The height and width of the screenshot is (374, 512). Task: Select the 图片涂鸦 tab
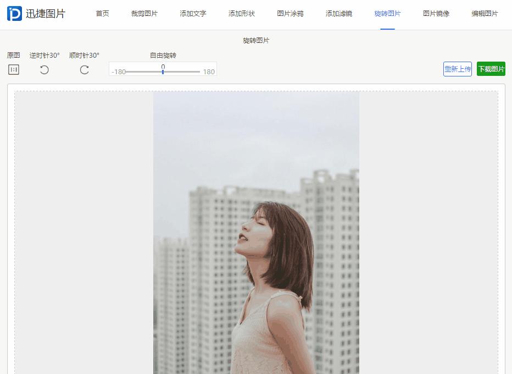click(x=290, y=13)
